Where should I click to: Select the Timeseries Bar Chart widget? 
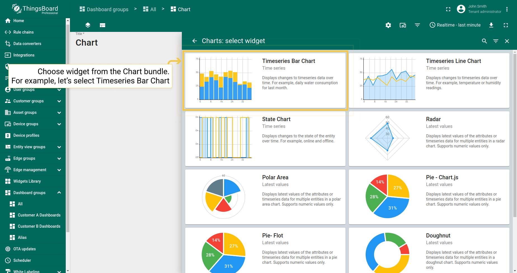pos(265,81)
